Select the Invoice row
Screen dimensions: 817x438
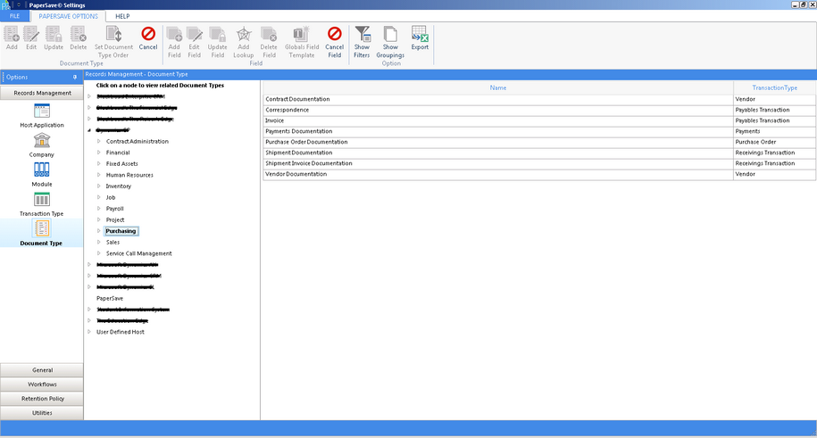point(539,120)
